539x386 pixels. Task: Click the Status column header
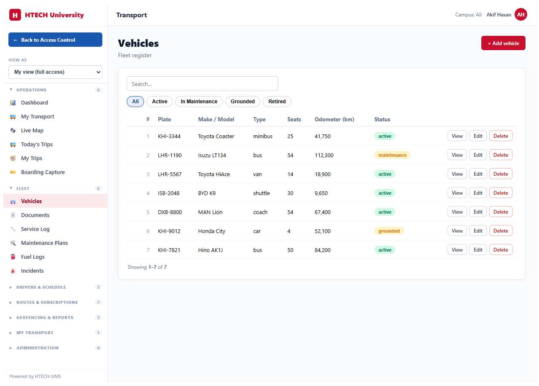[382, 119]
